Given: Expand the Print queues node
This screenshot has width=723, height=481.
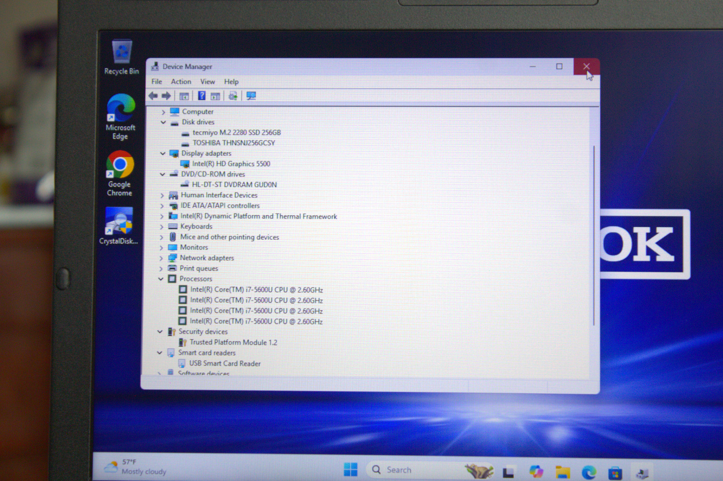Looking at the screenshot, I should coord(160,269).
